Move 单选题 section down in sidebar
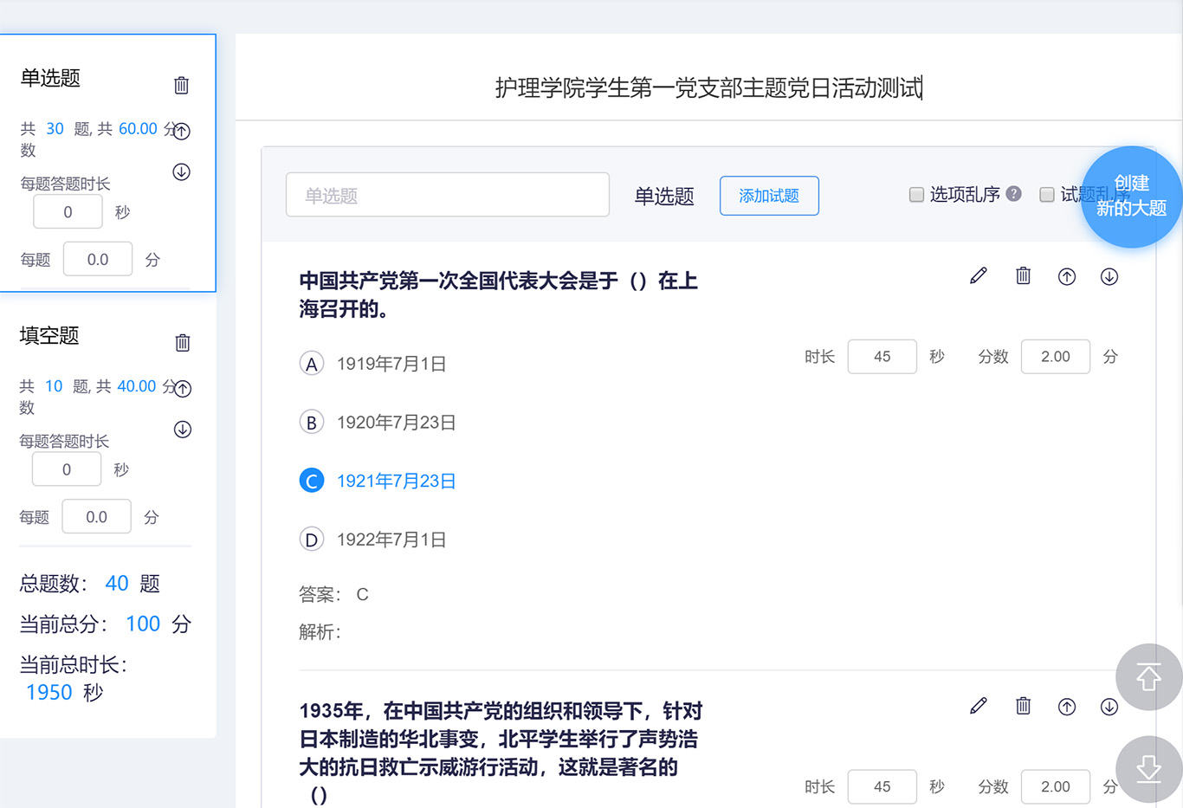The image size is (1183, 808). pos(181,172)
